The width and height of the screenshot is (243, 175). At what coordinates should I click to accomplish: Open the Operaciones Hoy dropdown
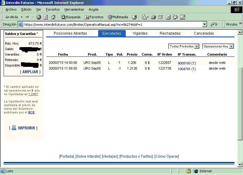218,46
